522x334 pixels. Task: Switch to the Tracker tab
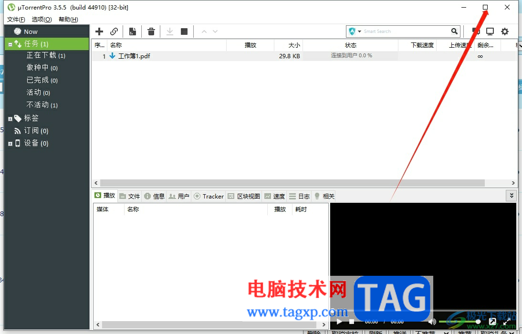pyautogui.click(x=209, y=196)
